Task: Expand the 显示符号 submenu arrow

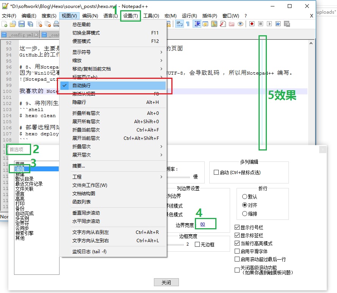Action: pyautogui.click(x=161, y=52)
